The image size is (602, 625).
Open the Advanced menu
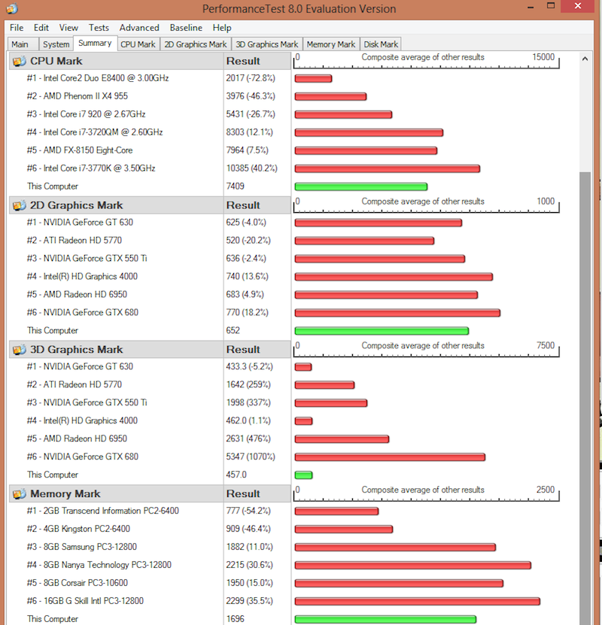point(139,28)
